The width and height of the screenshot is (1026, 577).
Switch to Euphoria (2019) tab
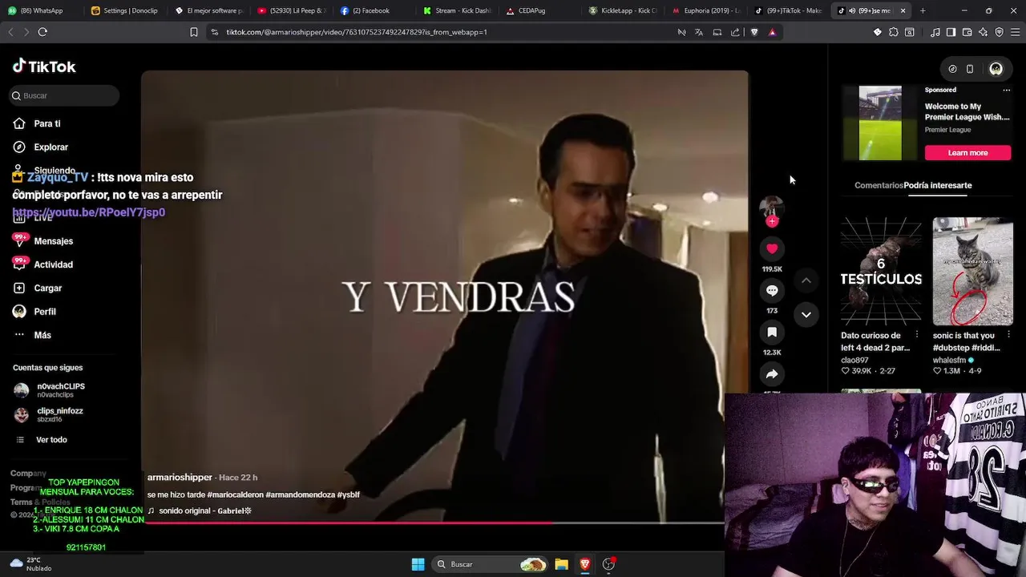coord(706,10)
